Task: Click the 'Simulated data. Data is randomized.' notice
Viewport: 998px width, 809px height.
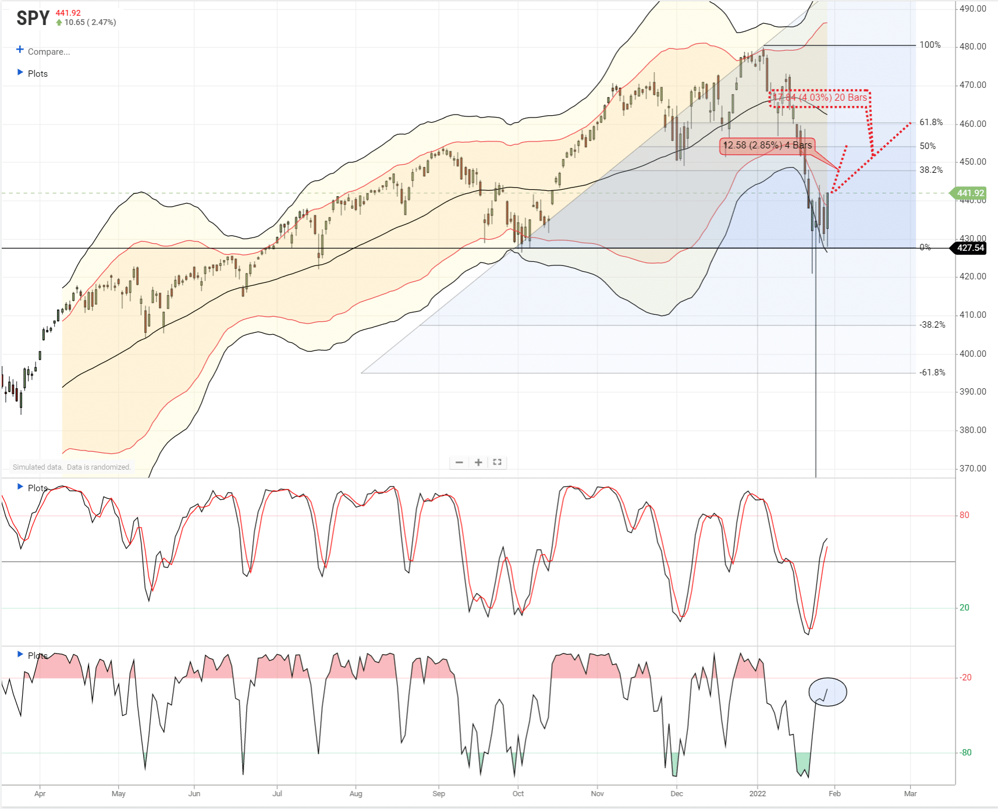Action: tap(72, 467)
